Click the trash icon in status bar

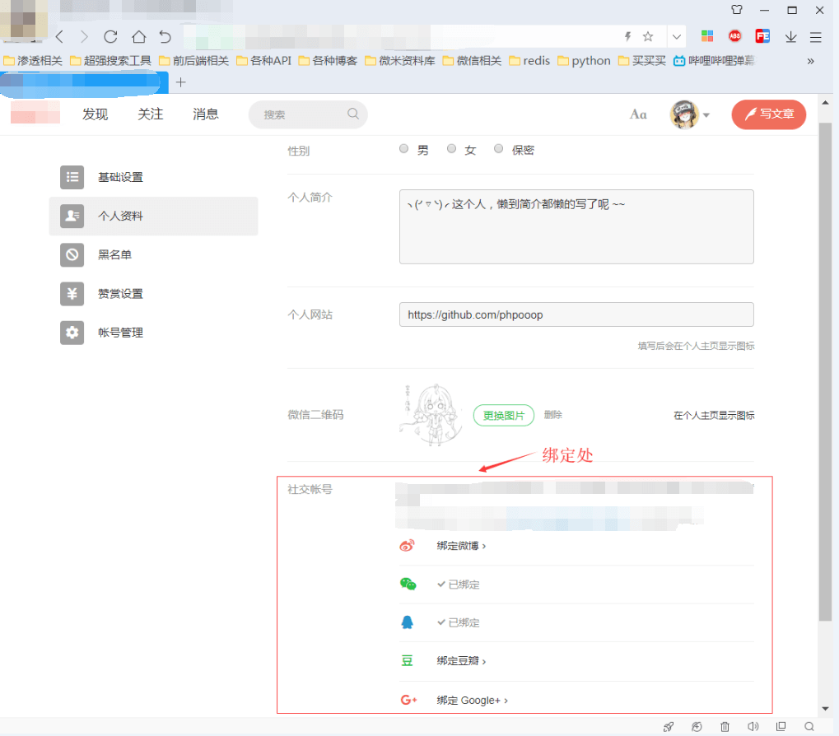point(725,726)
